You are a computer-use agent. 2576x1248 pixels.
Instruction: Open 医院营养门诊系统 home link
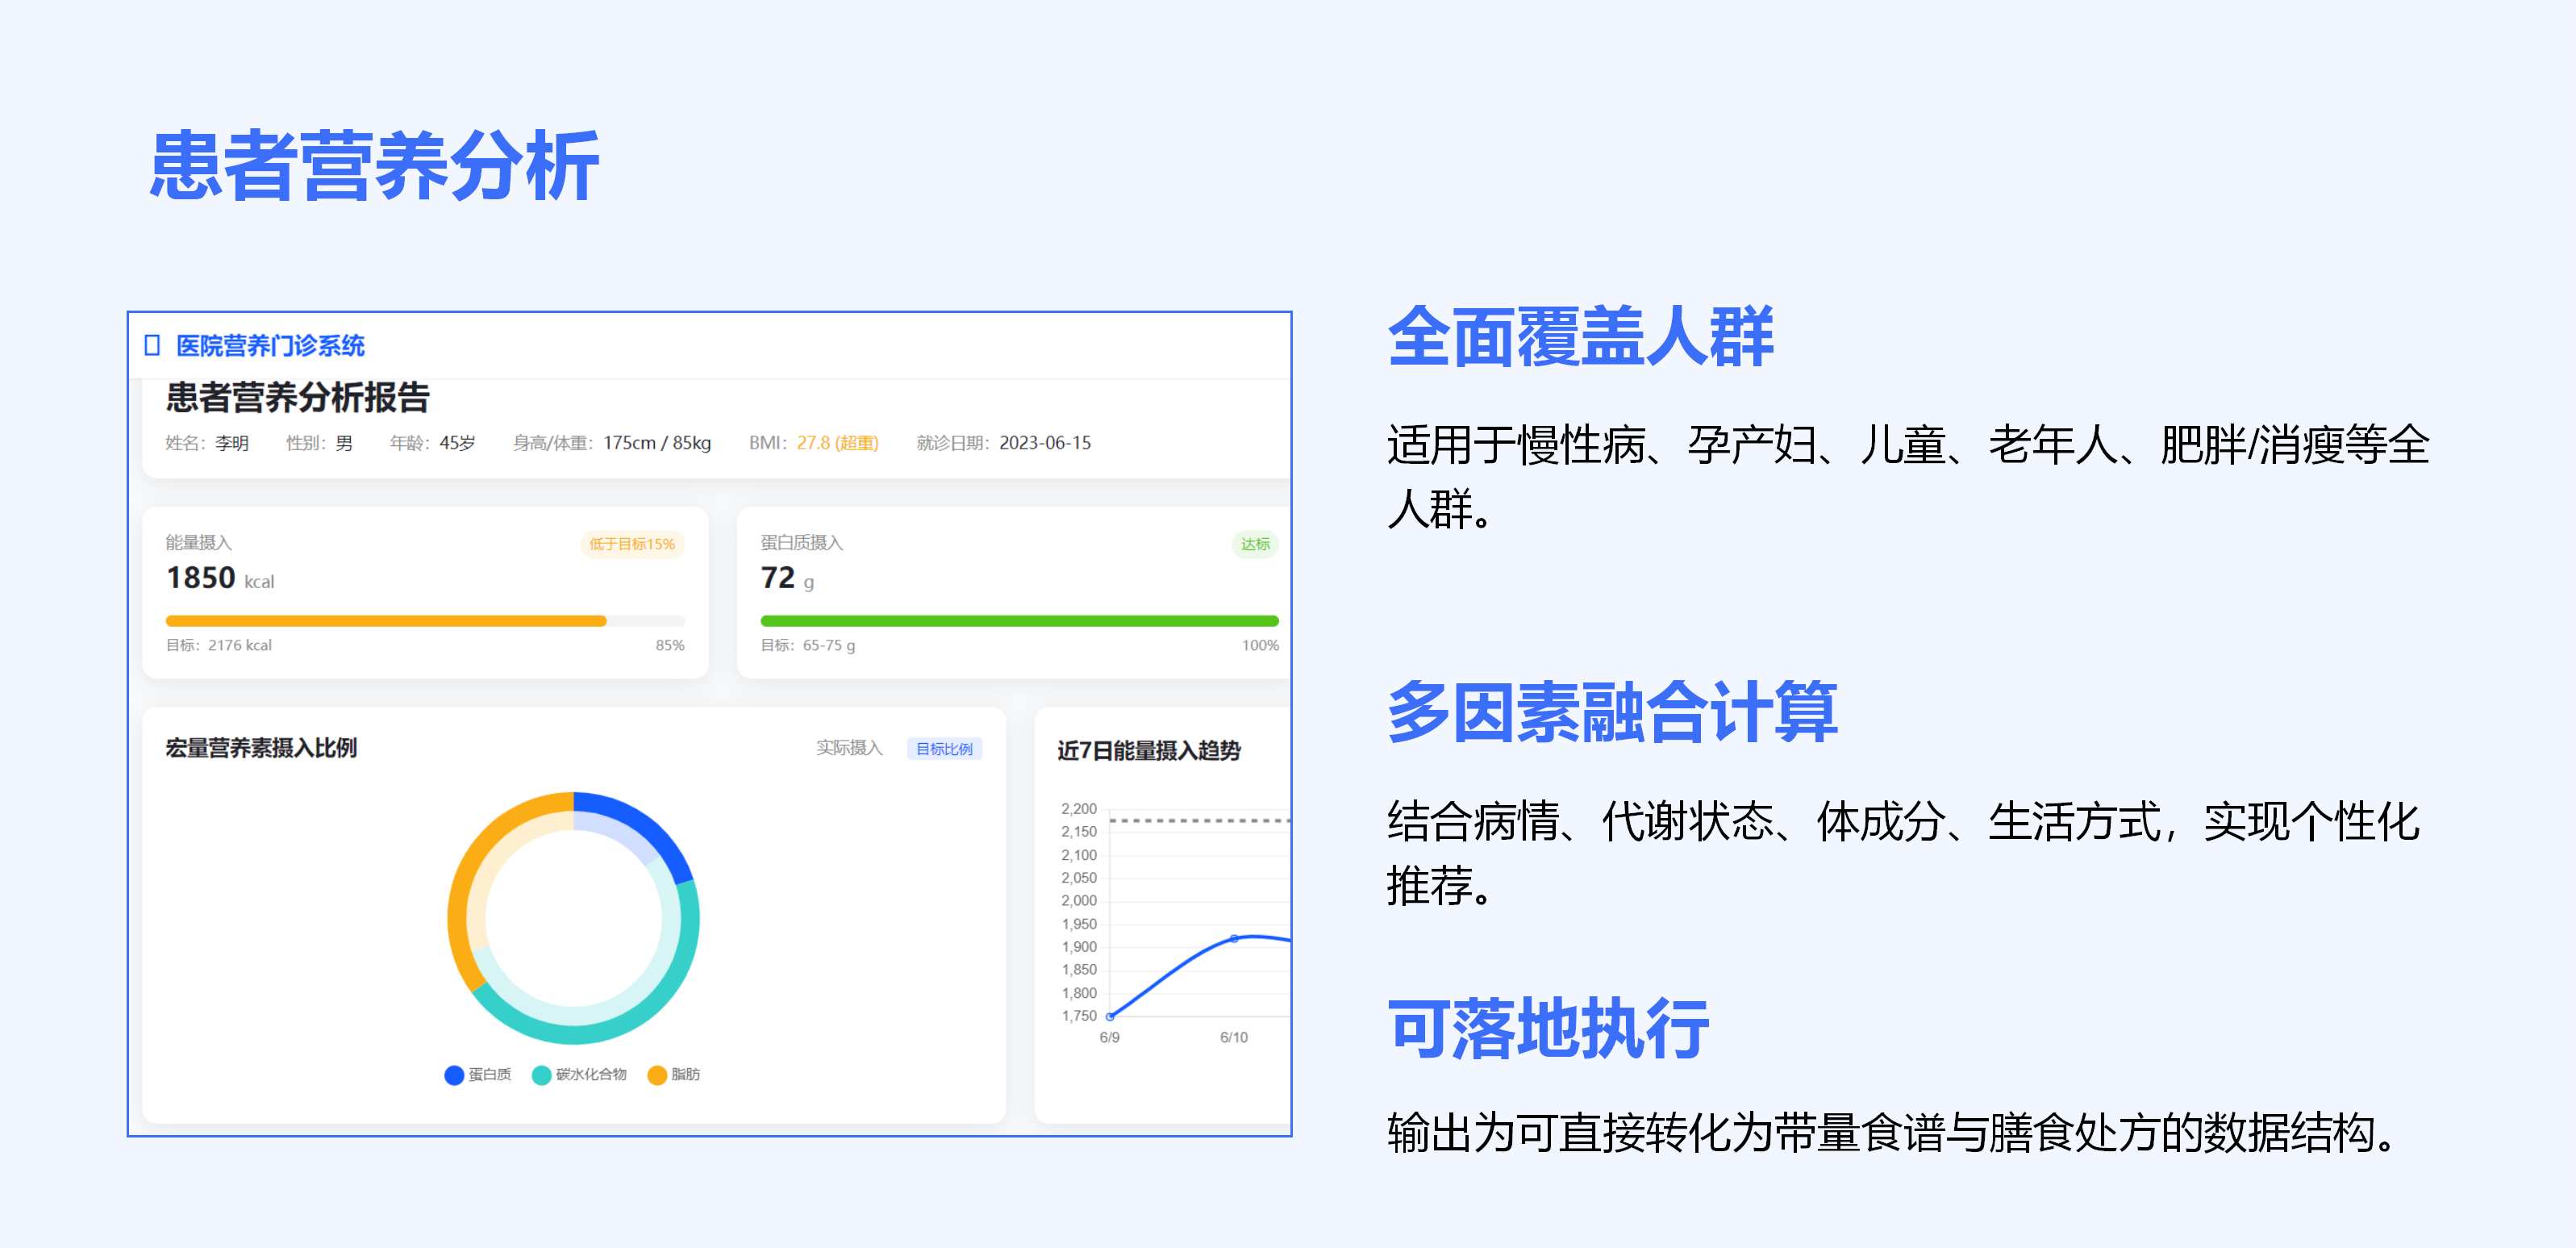pos(270,347)
